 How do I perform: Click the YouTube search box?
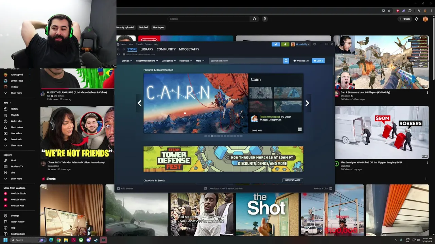pos(209,19)
